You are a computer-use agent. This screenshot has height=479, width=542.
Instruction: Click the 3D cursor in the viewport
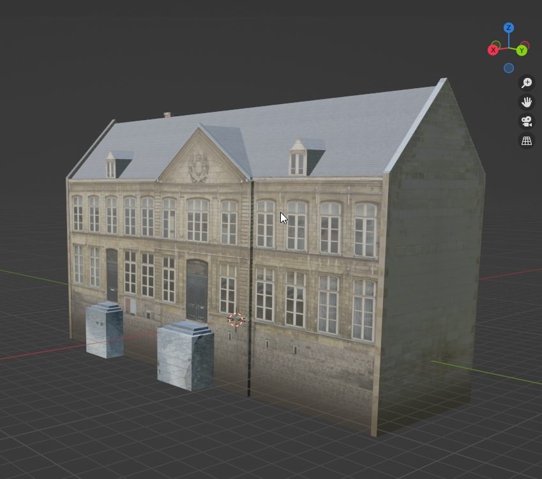click(236, 319)
